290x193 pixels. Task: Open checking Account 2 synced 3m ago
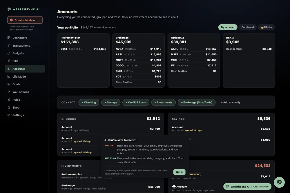[x=110, y=128]
